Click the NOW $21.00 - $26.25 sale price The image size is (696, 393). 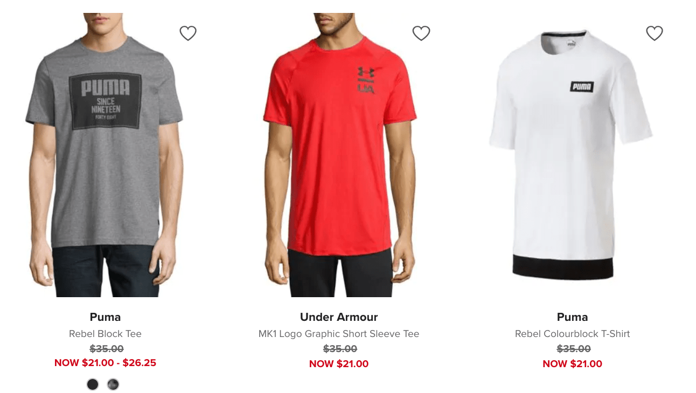[x=105, y=363]
